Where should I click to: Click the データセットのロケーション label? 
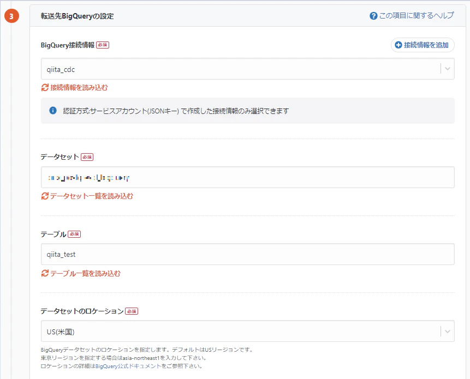[x=82, y=311]
